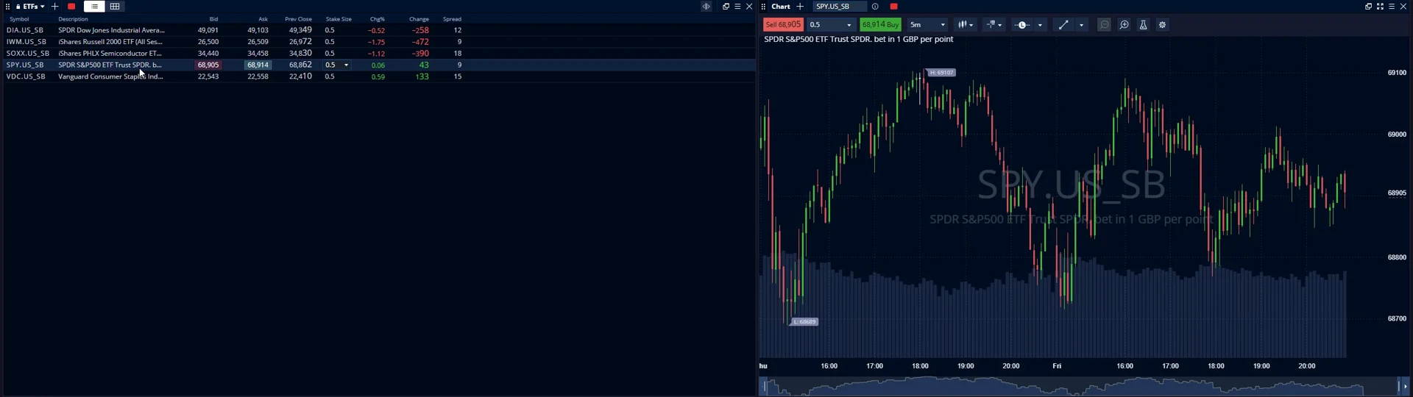
Task: Sort watchlist by Symbol column
Action: coord(19,19)
